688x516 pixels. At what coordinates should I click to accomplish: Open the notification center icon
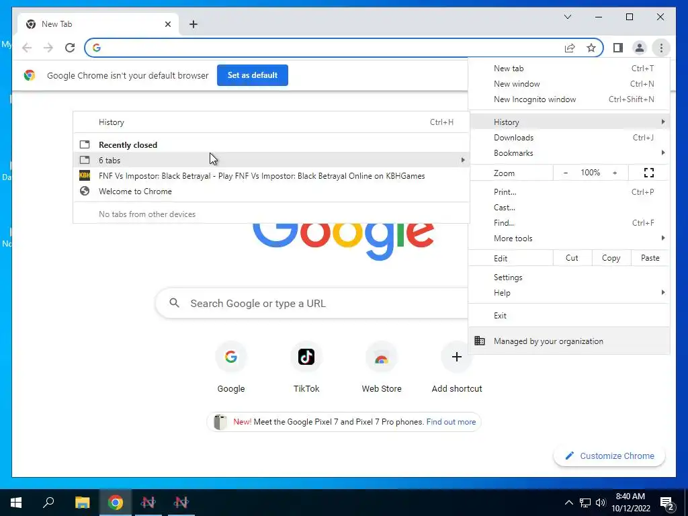coord(667,503)
